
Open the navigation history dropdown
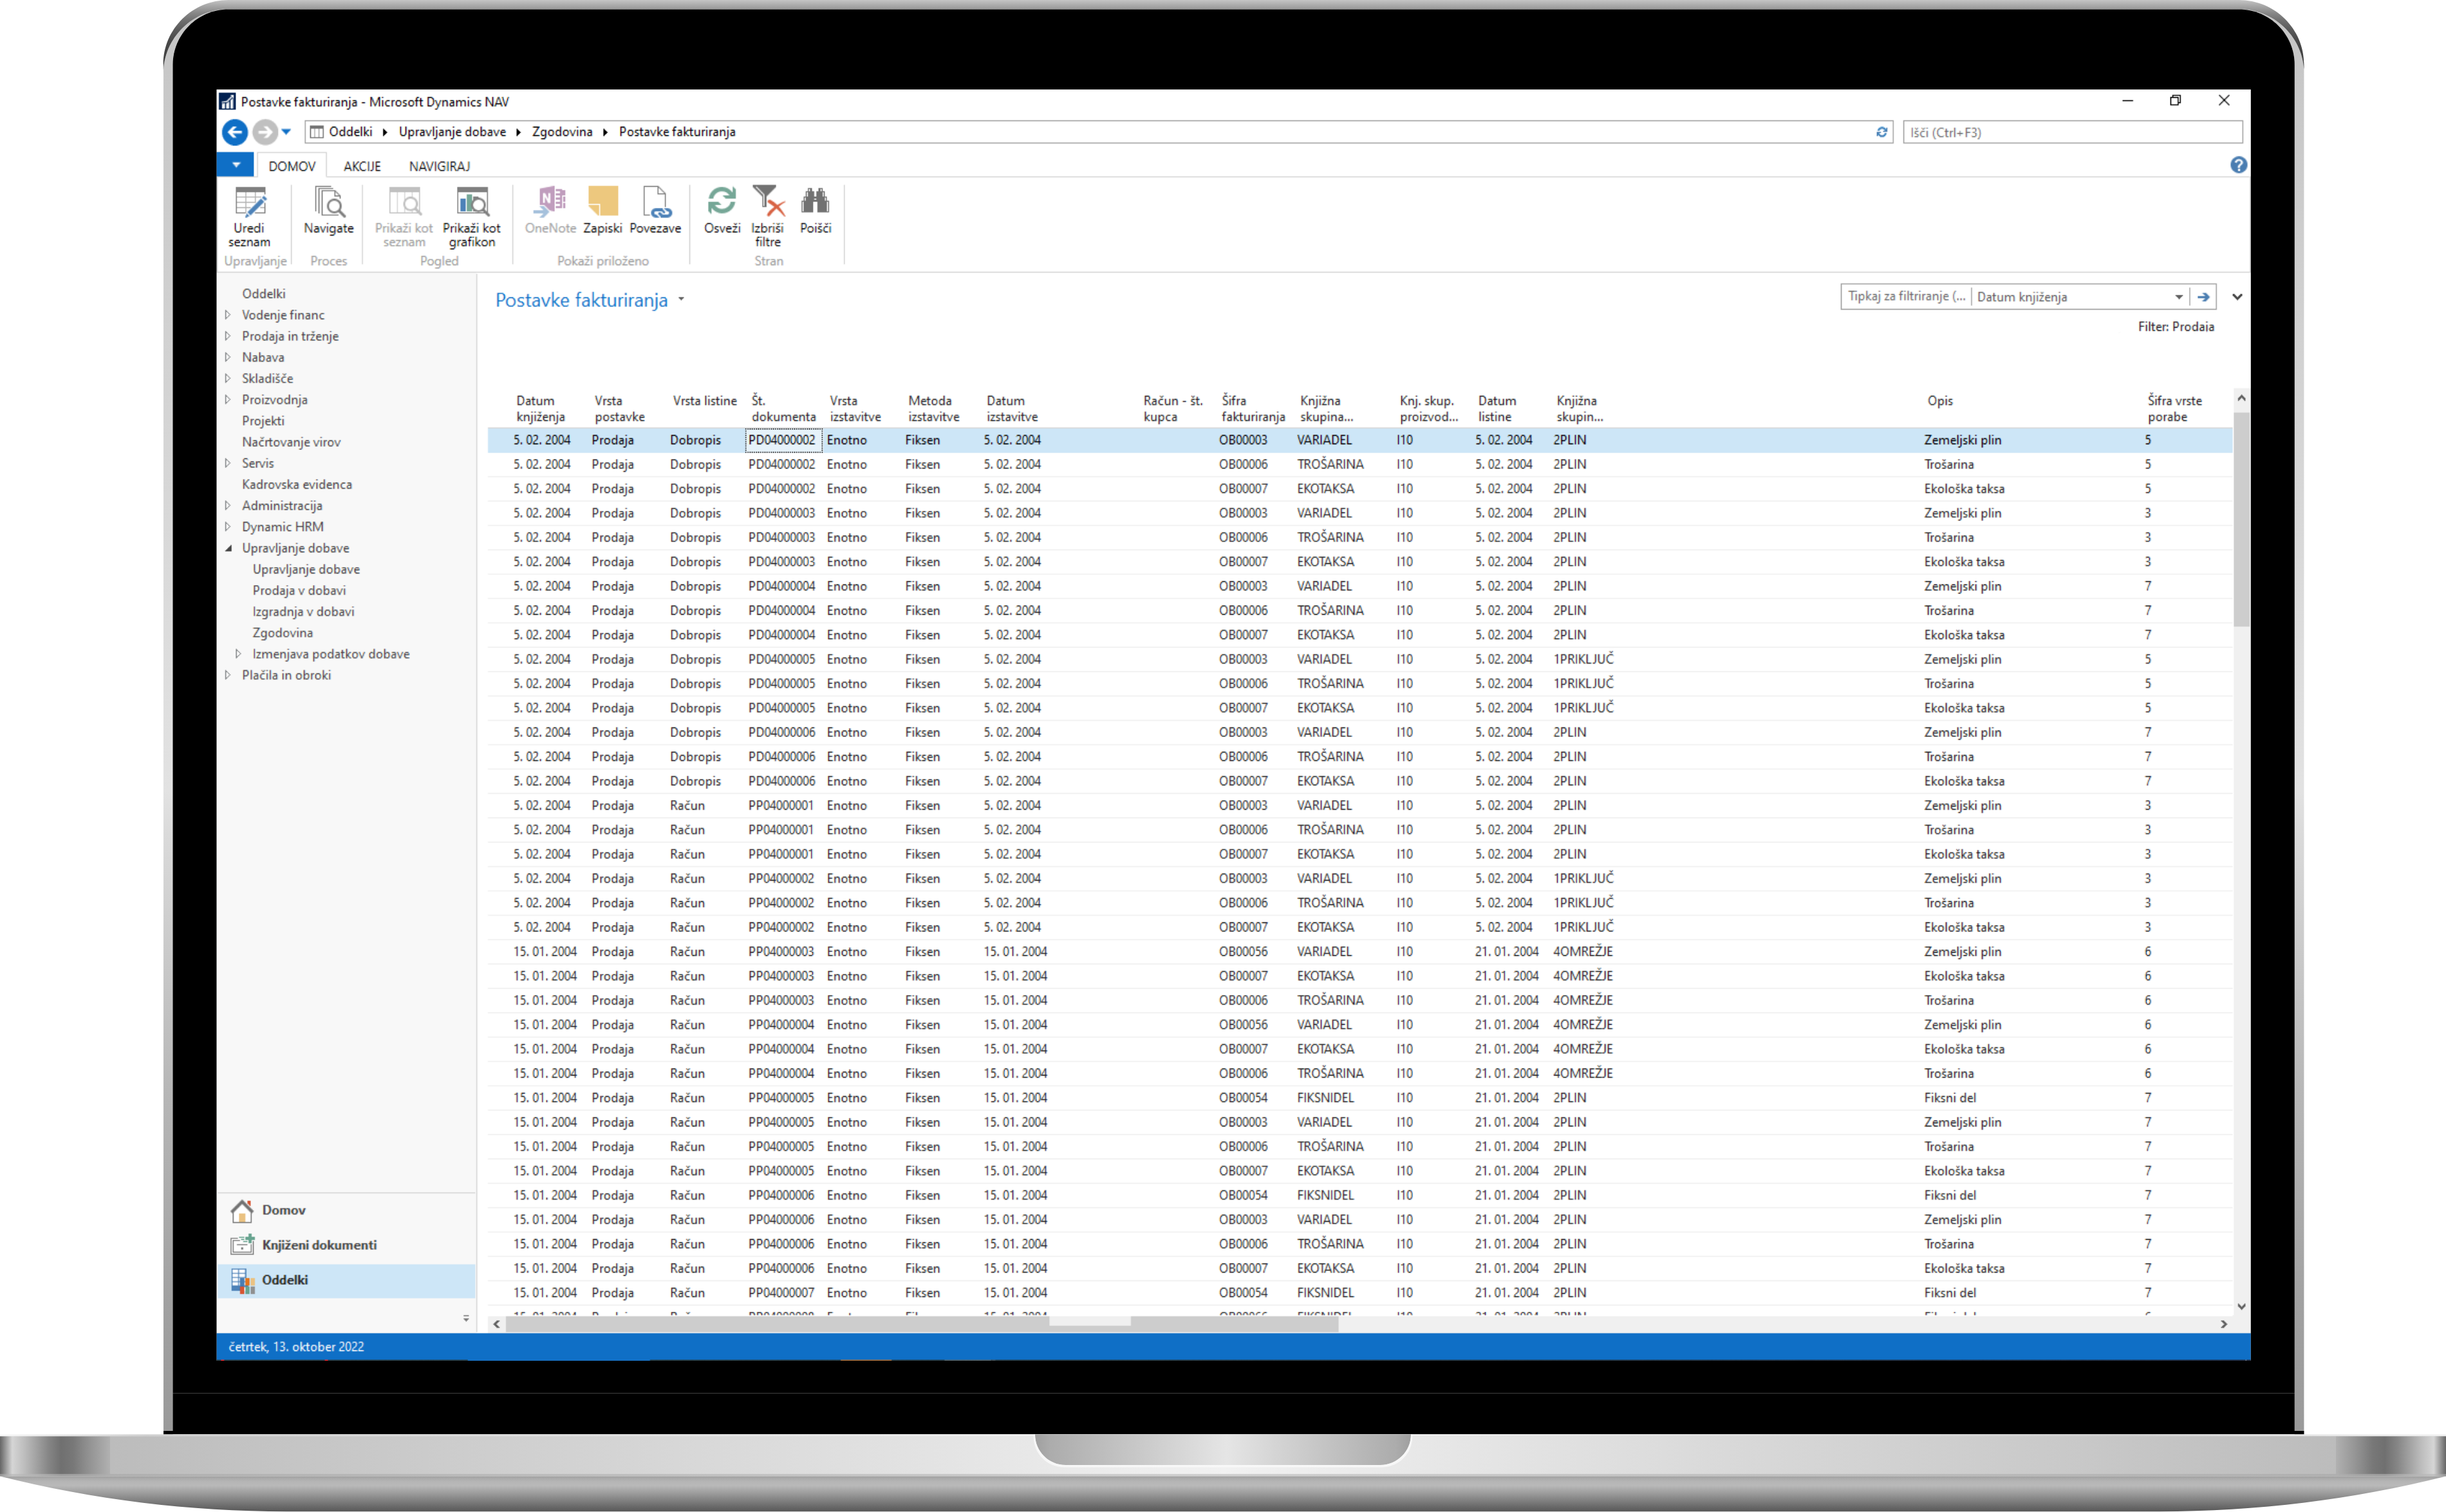pyautogui.click(x=286, y=132)
